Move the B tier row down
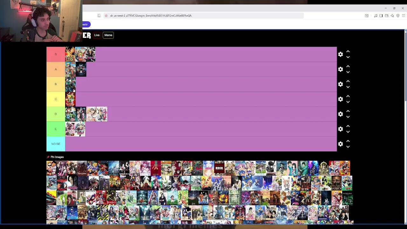The image size is (407, 229). [x=348, y=87]
